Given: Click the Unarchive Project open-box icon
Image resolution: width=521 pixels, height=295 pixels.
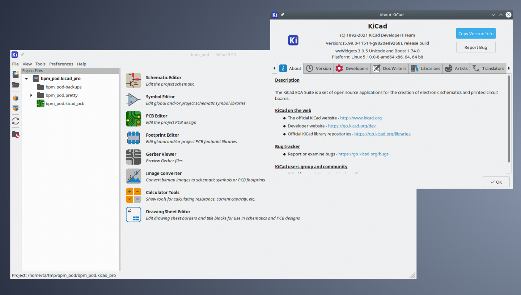Looking at the screenshot, I should point(16,108).
